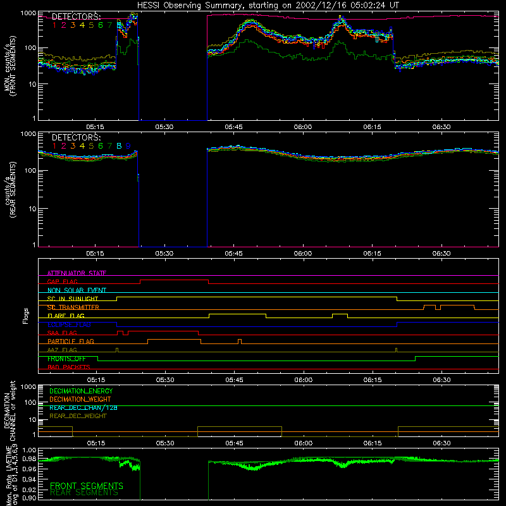Viewport: 506px width, 506px height.
Task: Select the FLARE_FLAG label
Action: point(66,316)
